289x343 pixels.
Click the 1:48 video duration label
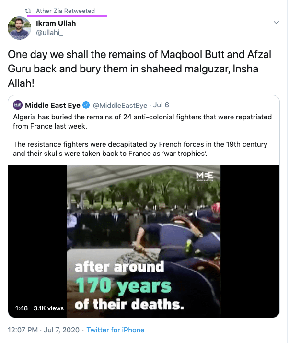pyautogui.click(x=22, y=308)
